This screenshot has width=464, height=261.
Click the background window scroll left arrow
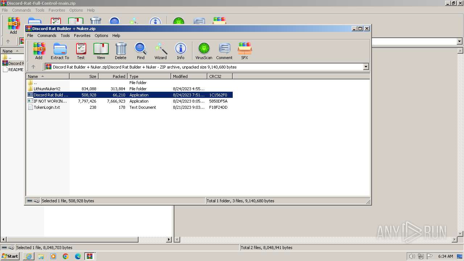point(4,240)
